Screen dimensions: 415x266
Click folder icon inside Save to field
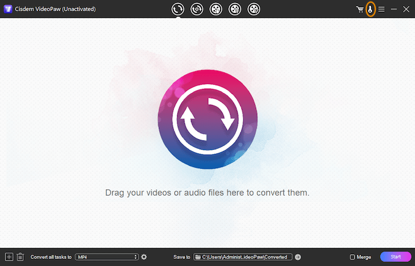point(197,257)
